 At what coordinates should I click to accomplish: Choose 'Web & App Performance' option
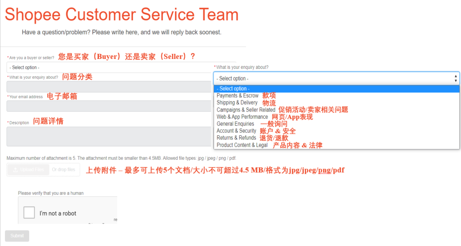(242, 117)
